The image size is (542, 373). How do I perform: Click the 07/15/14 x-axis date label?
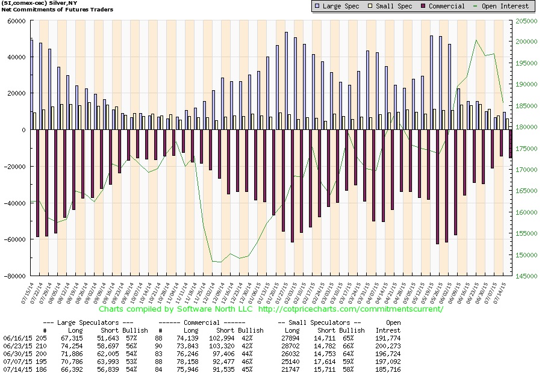[27, 293]
